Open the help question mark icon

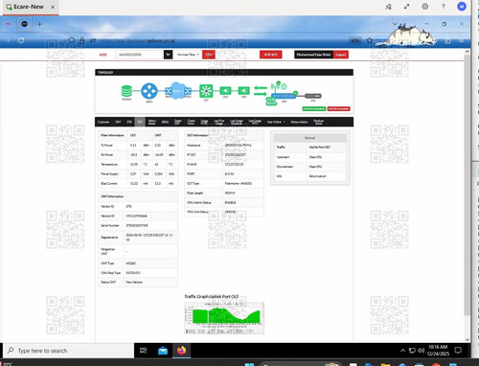[x=443, y=7]
